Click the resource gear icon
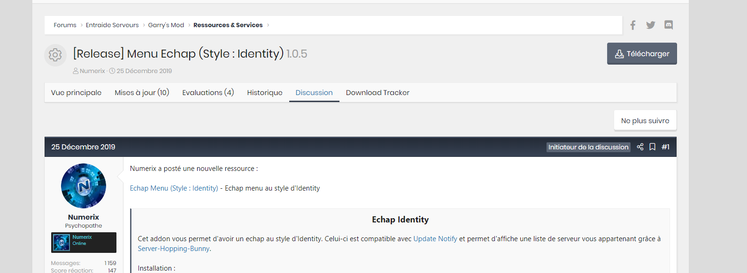The height and width of the screenshot is (273, 747). point(55,55)
